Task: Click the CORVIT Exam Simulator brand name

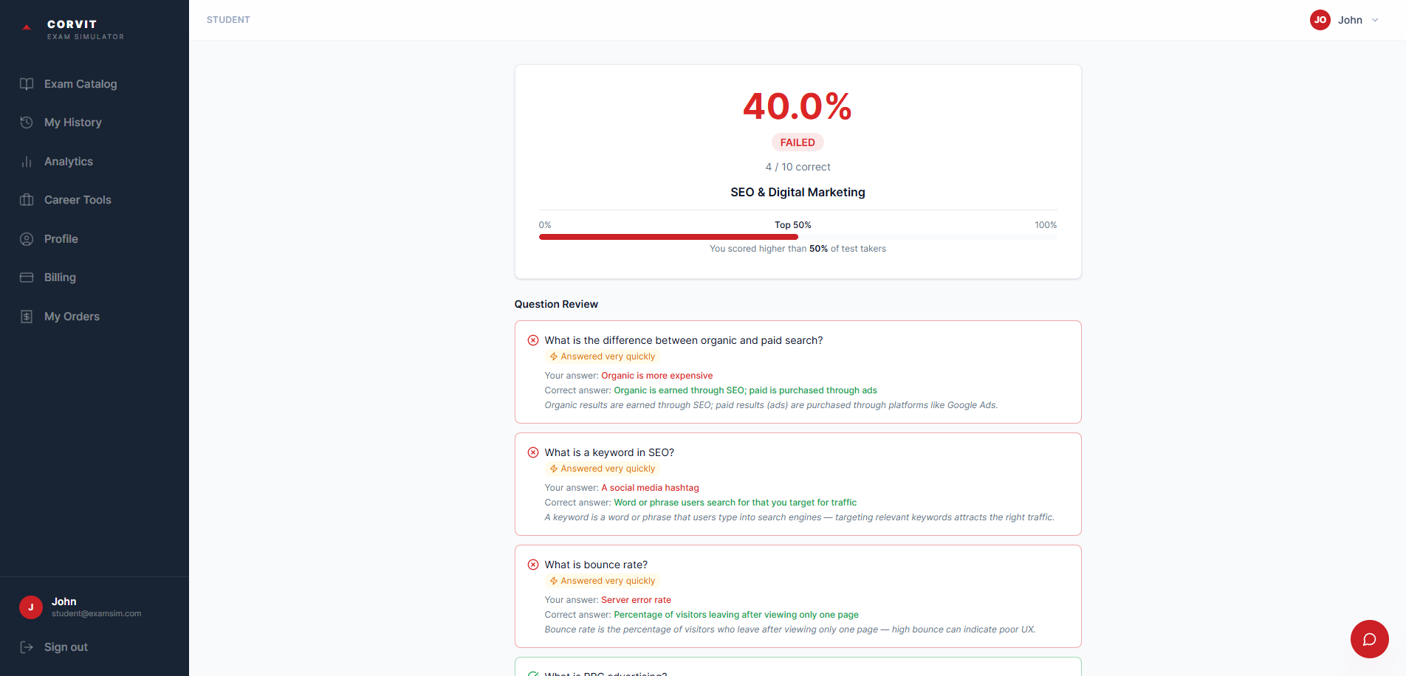Action: click(x=86, y=30)
